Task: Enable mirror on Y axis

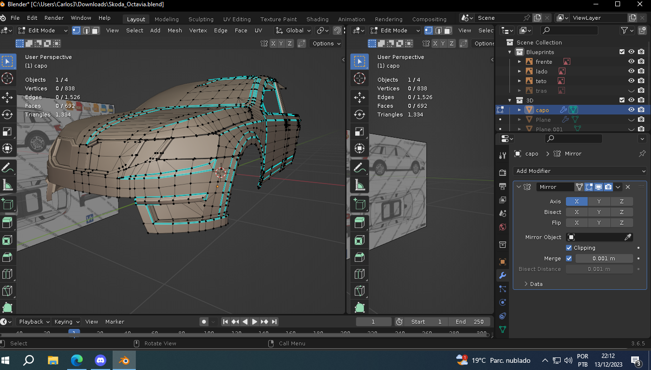Action: point(599,201)
